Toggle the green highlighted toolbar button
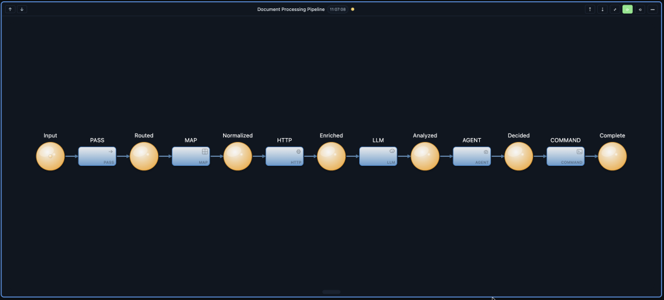This screenshot has height=300, width=664. click(x=627, y=10)
